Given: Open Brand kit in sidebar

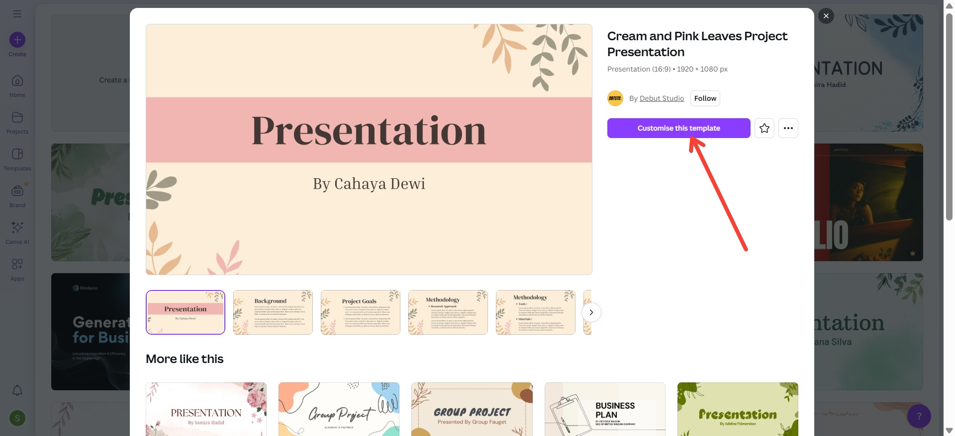Looking at the screenshot, I should tap(17, 196).
